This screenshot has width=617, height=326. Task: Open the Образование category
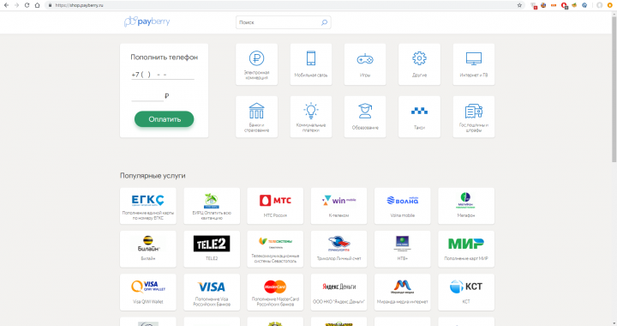[x=365, y=117]
